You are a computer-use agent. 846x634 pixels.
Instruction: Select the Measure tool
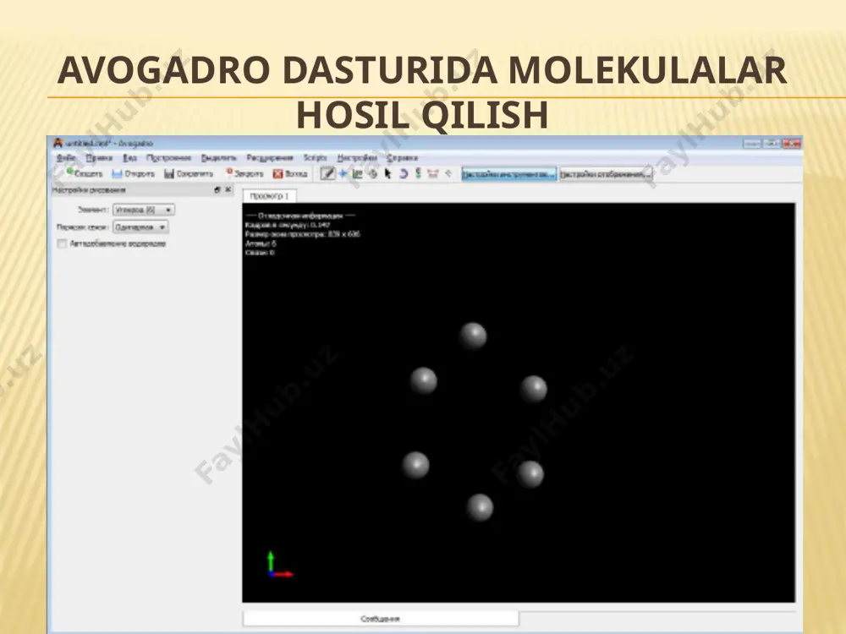point(432,173)
